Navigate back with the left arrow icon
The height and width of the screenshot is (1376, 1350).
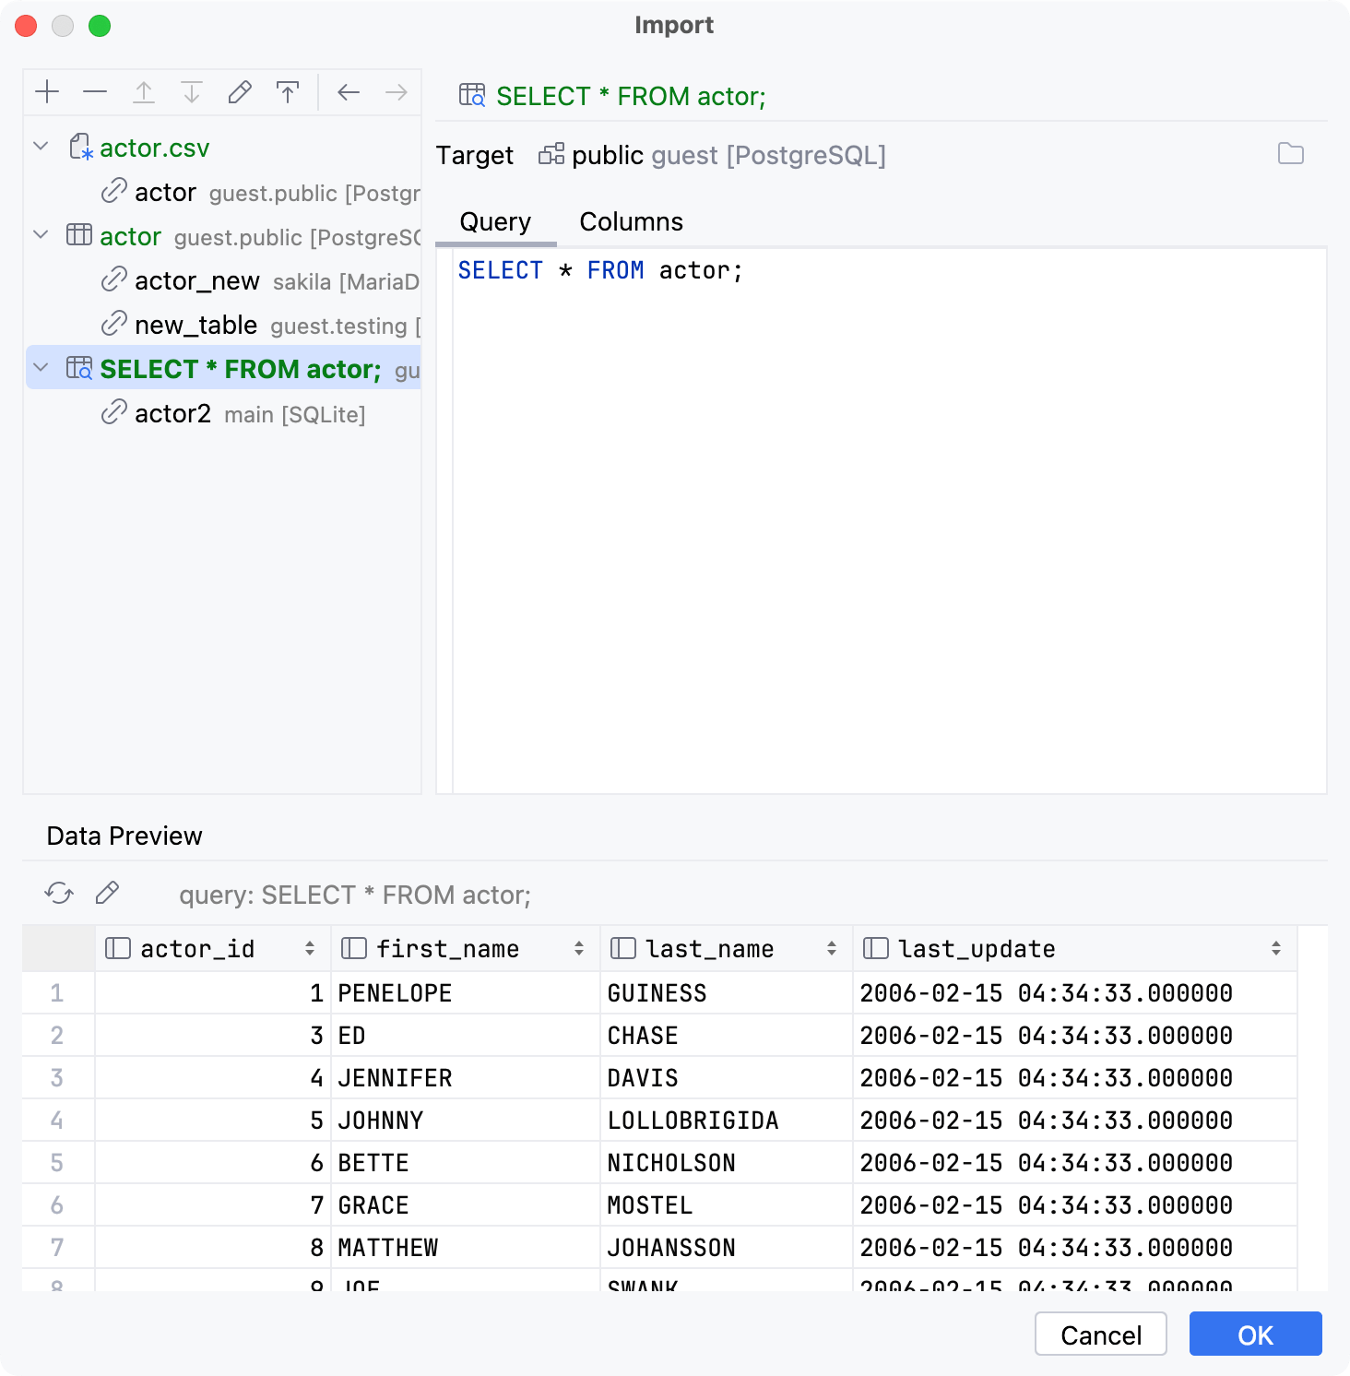pos(348,91)
